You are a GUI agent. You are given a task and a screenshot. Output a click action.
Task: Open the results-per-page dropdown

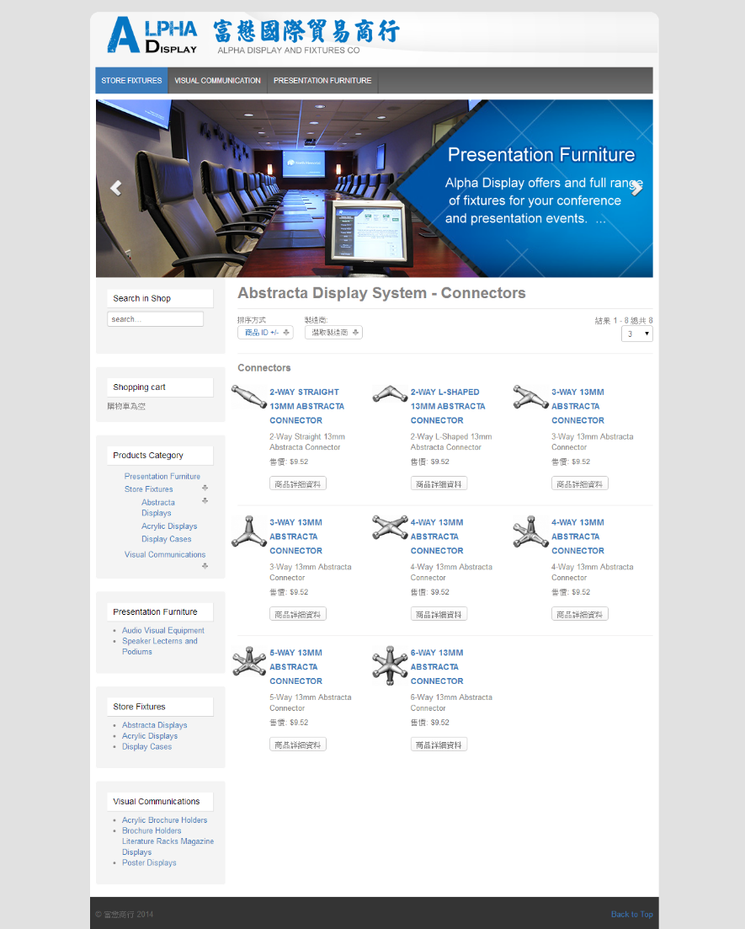[x=636, y=334]
